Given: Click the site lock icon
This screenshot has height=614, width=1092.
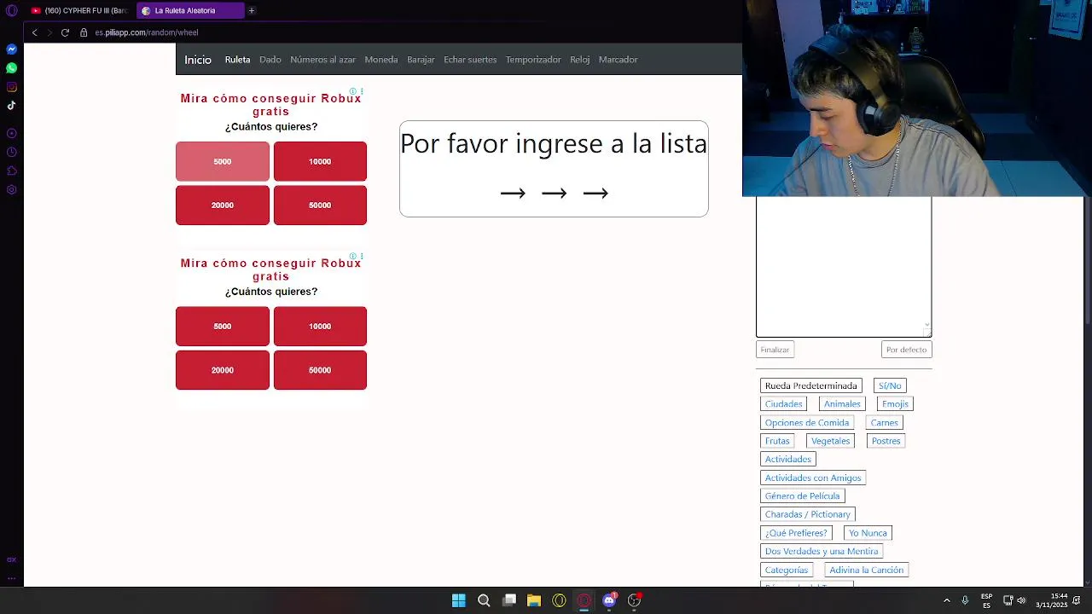Looking at the screenshot, I should [x=84, y=32].
